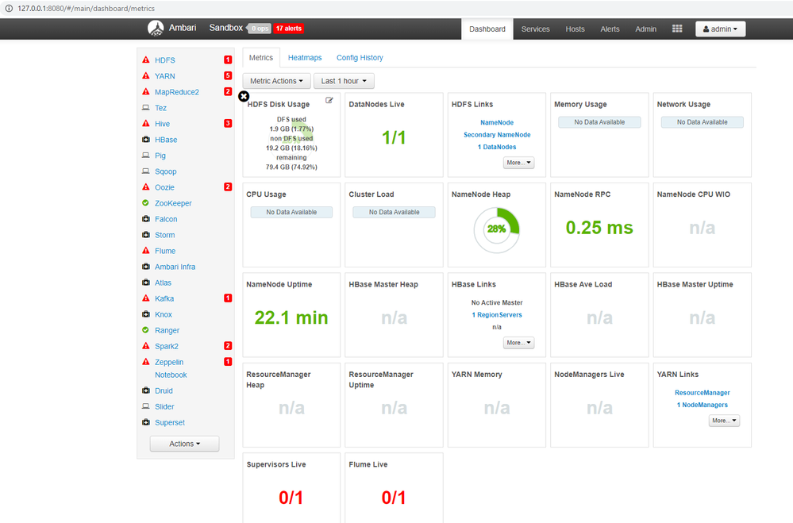
Task: Change the Last 1 hour time range
Action: pyautogui.click(x=344, y=81)
